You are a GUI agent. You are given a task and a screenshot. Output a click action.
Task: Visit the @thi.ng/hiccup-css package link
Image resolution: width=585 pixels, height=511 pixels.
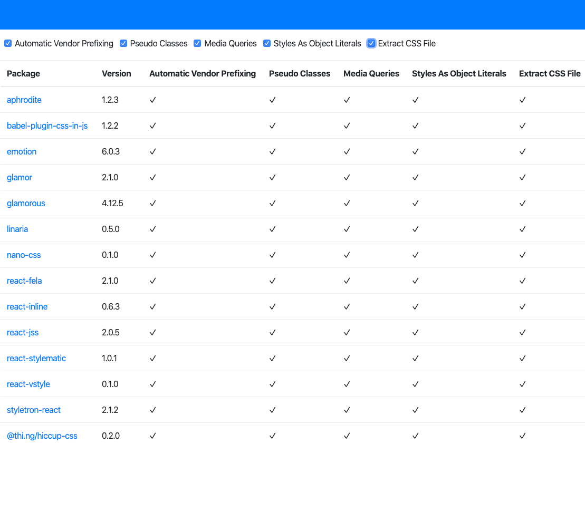[42, 436]
